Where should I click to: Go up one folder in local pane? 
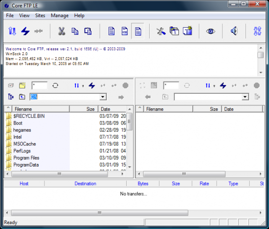click(x=22, y=97)
